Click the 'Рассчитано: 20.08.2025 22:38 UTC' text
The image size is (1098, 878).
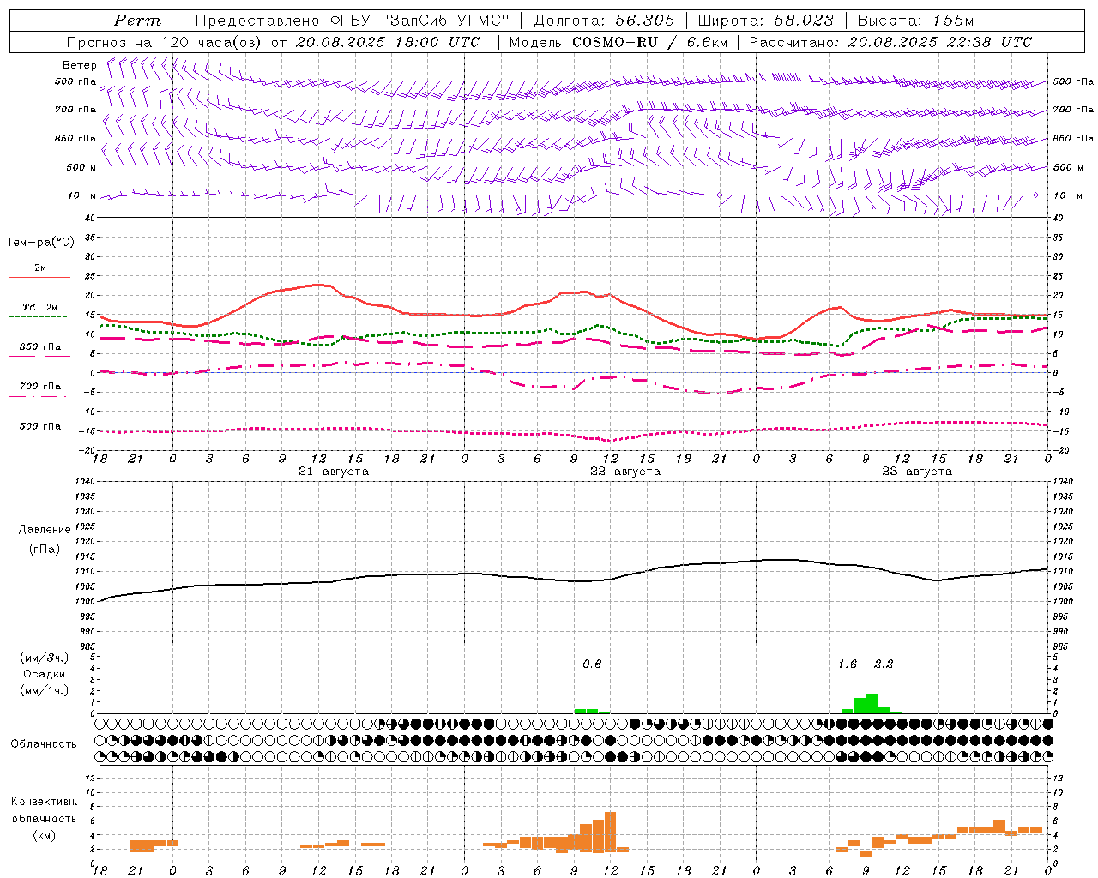(890, 42)
